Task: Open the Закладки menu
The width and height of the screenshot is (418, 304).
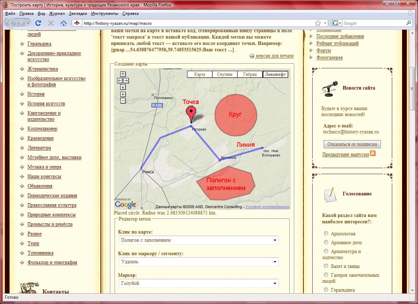Action: tap(78, 13)
